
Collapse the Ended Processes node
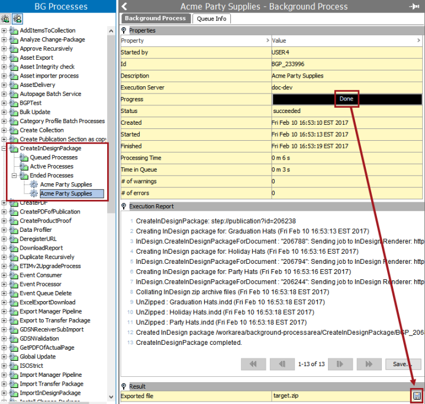(x=14, y=176)
